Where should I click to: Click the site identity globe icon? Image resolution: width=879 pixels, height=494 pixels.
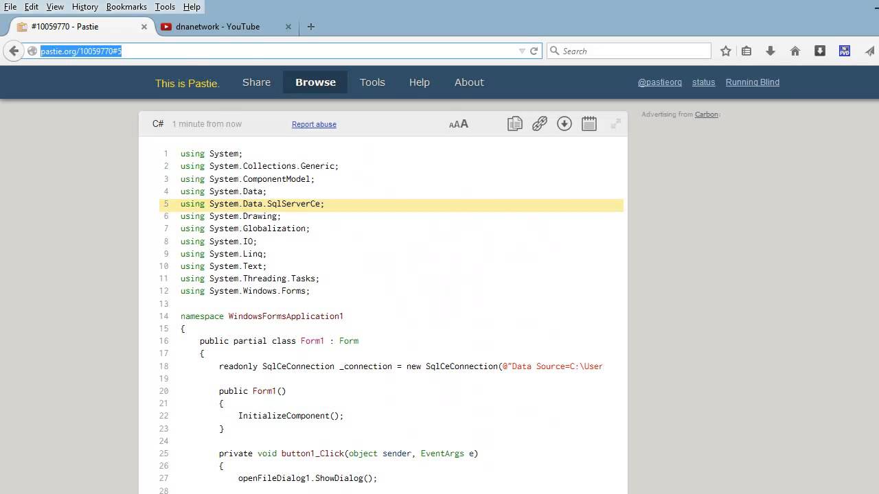click(32, 51)
